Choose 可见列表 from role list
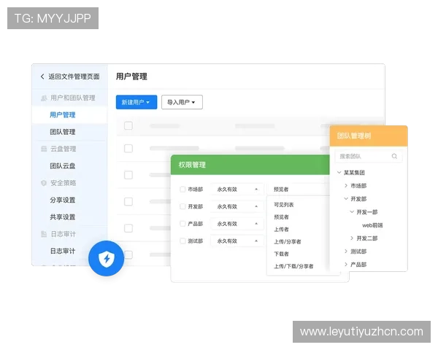This screenshot has width=438, height=350. click(283, 205)
